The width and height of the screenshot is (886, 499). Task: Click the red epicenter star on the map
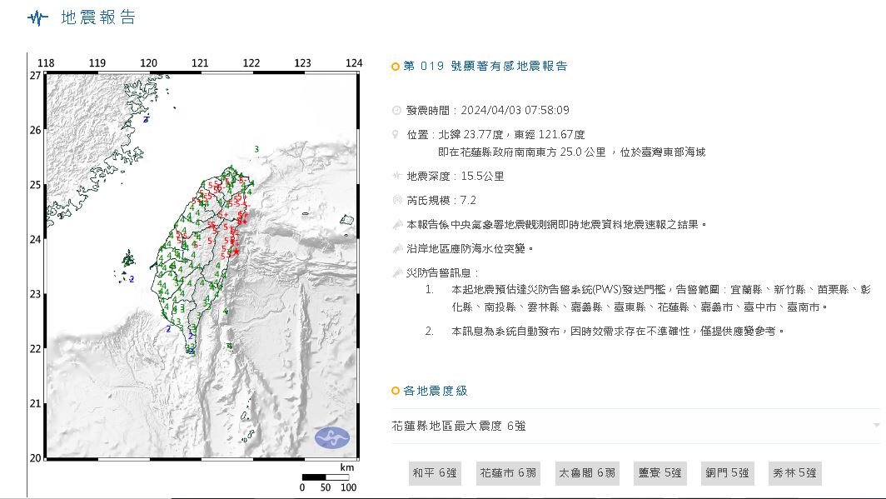(x=236, y=252)
